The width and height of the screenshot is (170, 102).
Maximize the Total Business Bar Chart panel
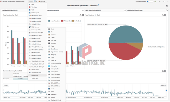pos(83,15)
